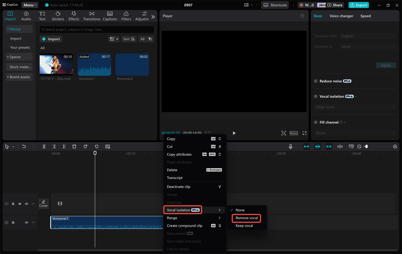Click the zoom in timeline plus icon
The width and height of the screenshot is (402, 254).
click(395, 146)
